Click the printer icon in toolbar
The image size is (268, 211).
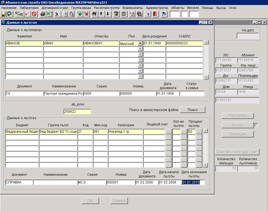coord(42,14)
